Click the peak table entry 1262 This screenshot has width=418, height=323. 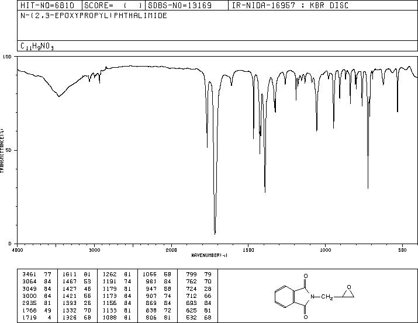(x=109, y=274)
